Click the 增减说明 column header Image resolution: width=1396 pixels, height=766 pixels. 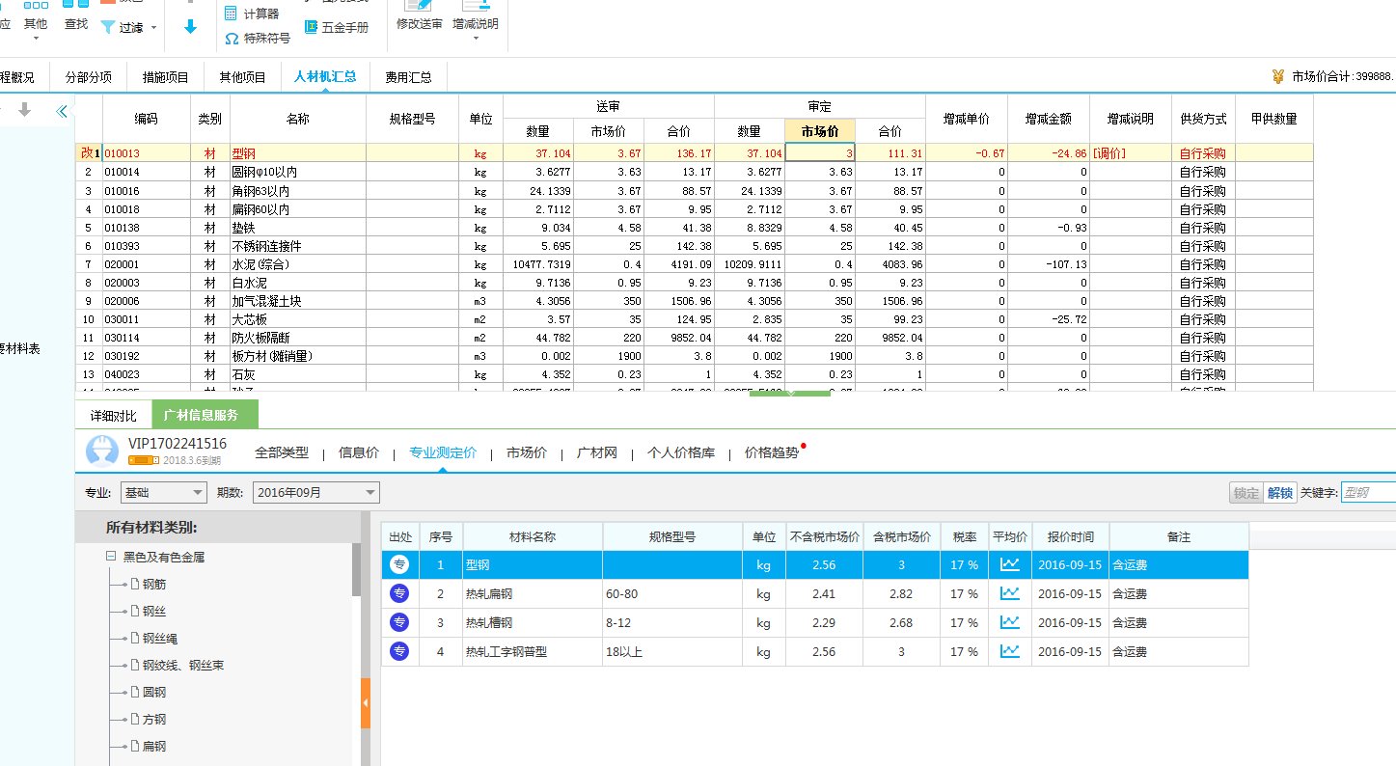[x=1130, y=119]
